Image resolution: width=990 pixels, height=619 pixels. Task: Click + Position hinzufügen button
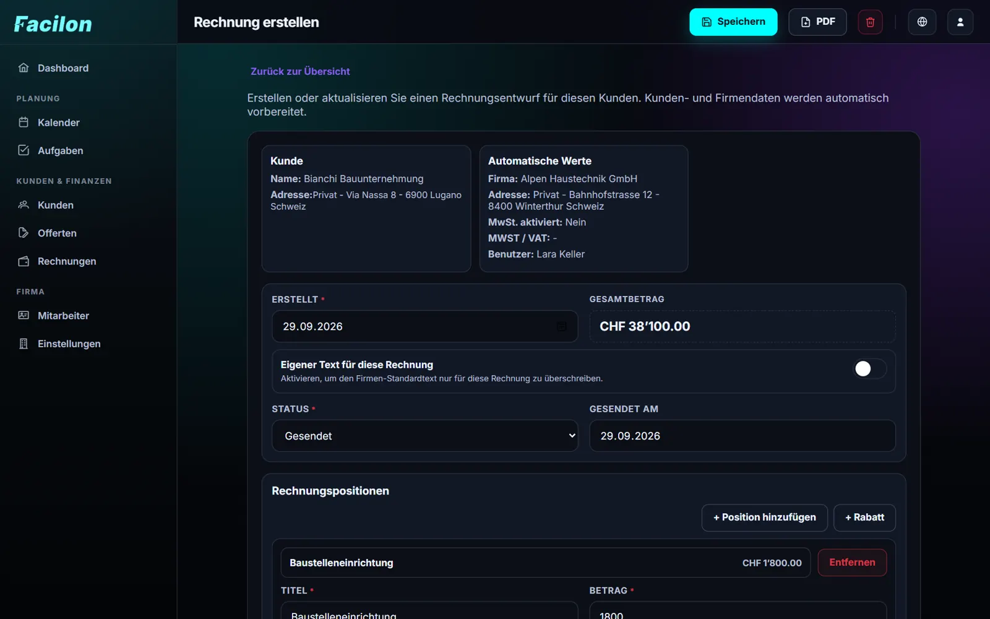(764, 517)
